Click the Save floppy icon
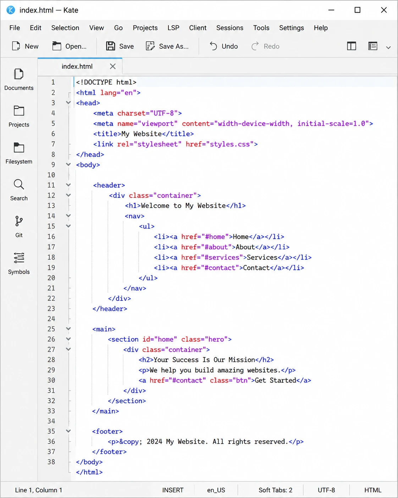Viewport: 398px width, 498px height. [110, 46]
